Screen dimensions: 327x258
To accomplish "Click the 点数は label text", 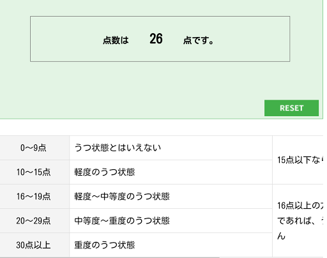I will (116, 40).
